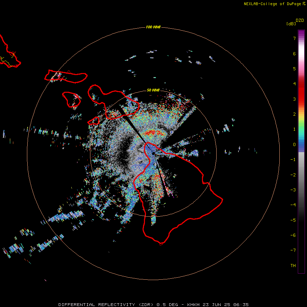This screenshot has width=307, height=307.
Task: Click the 7 value on color scale
Action: [x=294, y=38]
